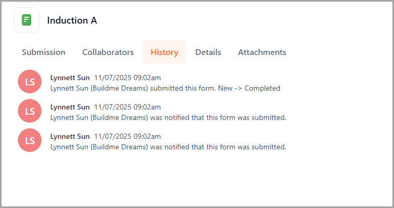Click Lynnett Sun's name on the middle entry
The height and width of the screenshot is (208, 394).
tap(70, 107)
